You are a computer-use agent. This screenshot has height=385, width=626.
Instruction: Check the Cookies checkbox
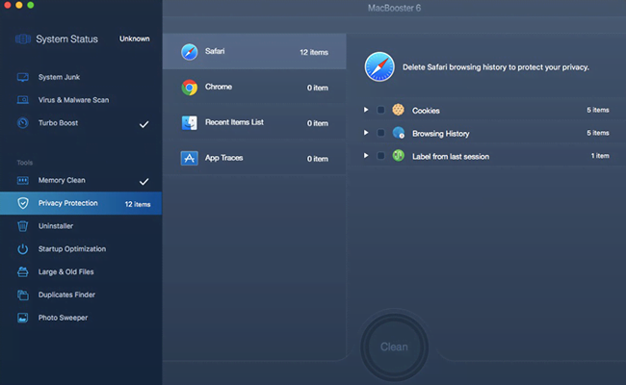click(380, 110)
